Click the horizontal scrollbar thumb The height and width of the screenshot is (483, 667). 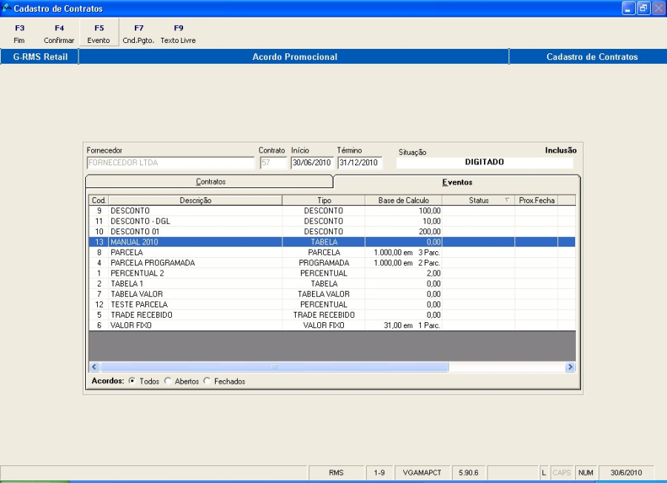[274, 367]
